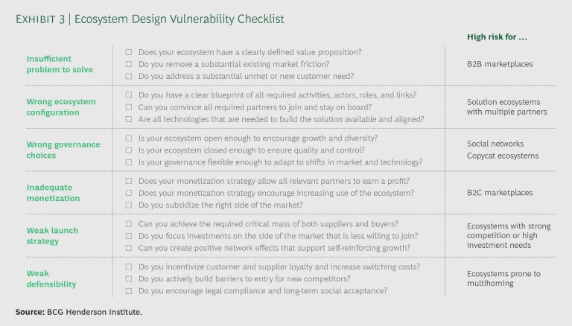This screenshot has width=572, height=326.
Task: Check the convince all required partners box
Action: point(129,107)
